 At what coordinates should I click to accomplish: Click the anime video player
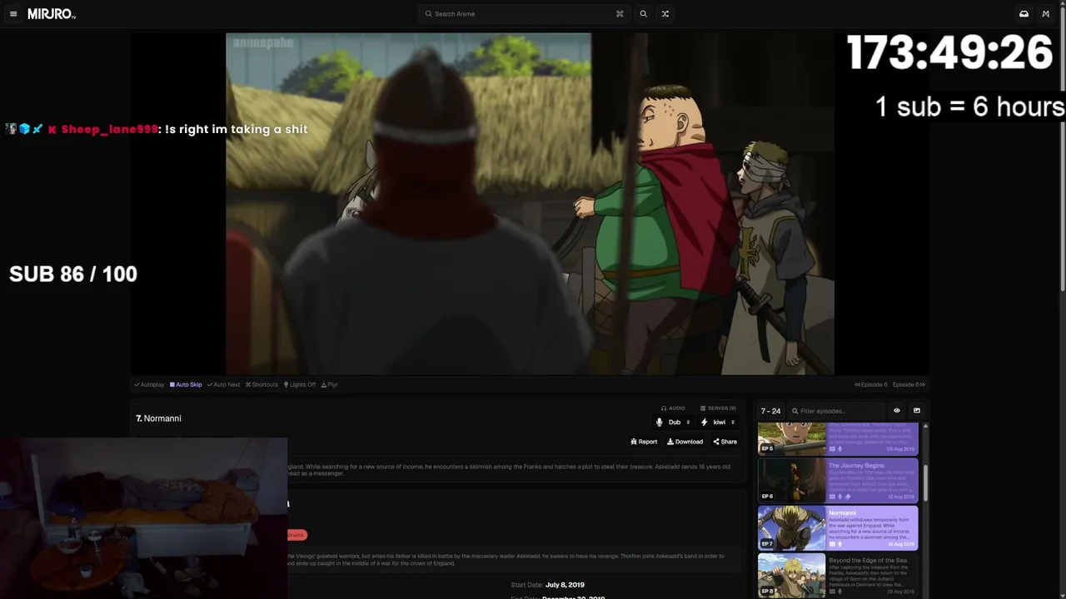[x=530, y=204]
